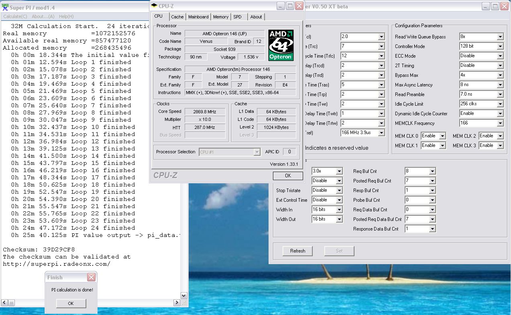Screen dimensions: 511x315
Task: Switch to the Memory tab in CPU-Z
Action: click(x=221, y=17)
